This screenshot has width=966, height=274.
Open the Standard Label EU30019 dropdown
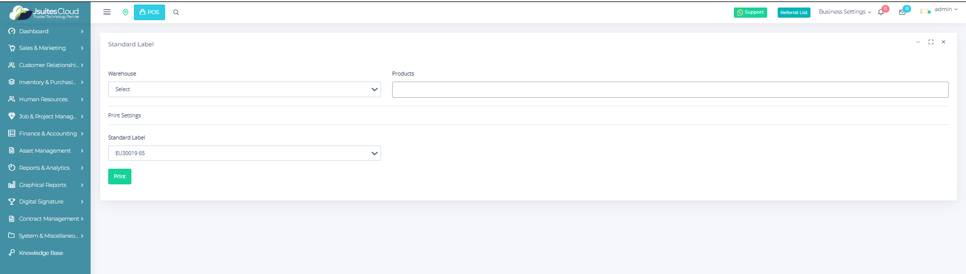244,153
